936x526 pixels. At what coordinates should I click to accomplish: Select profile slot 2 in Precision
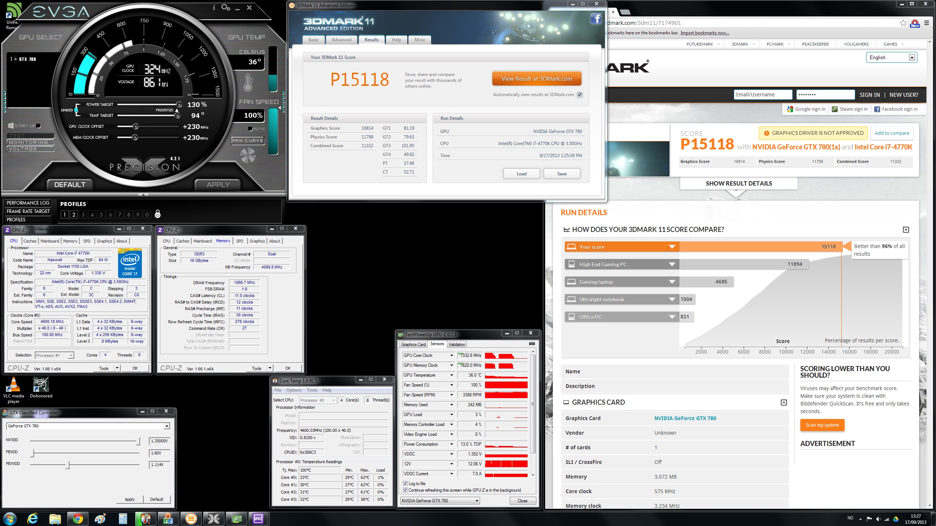point(74,214)
